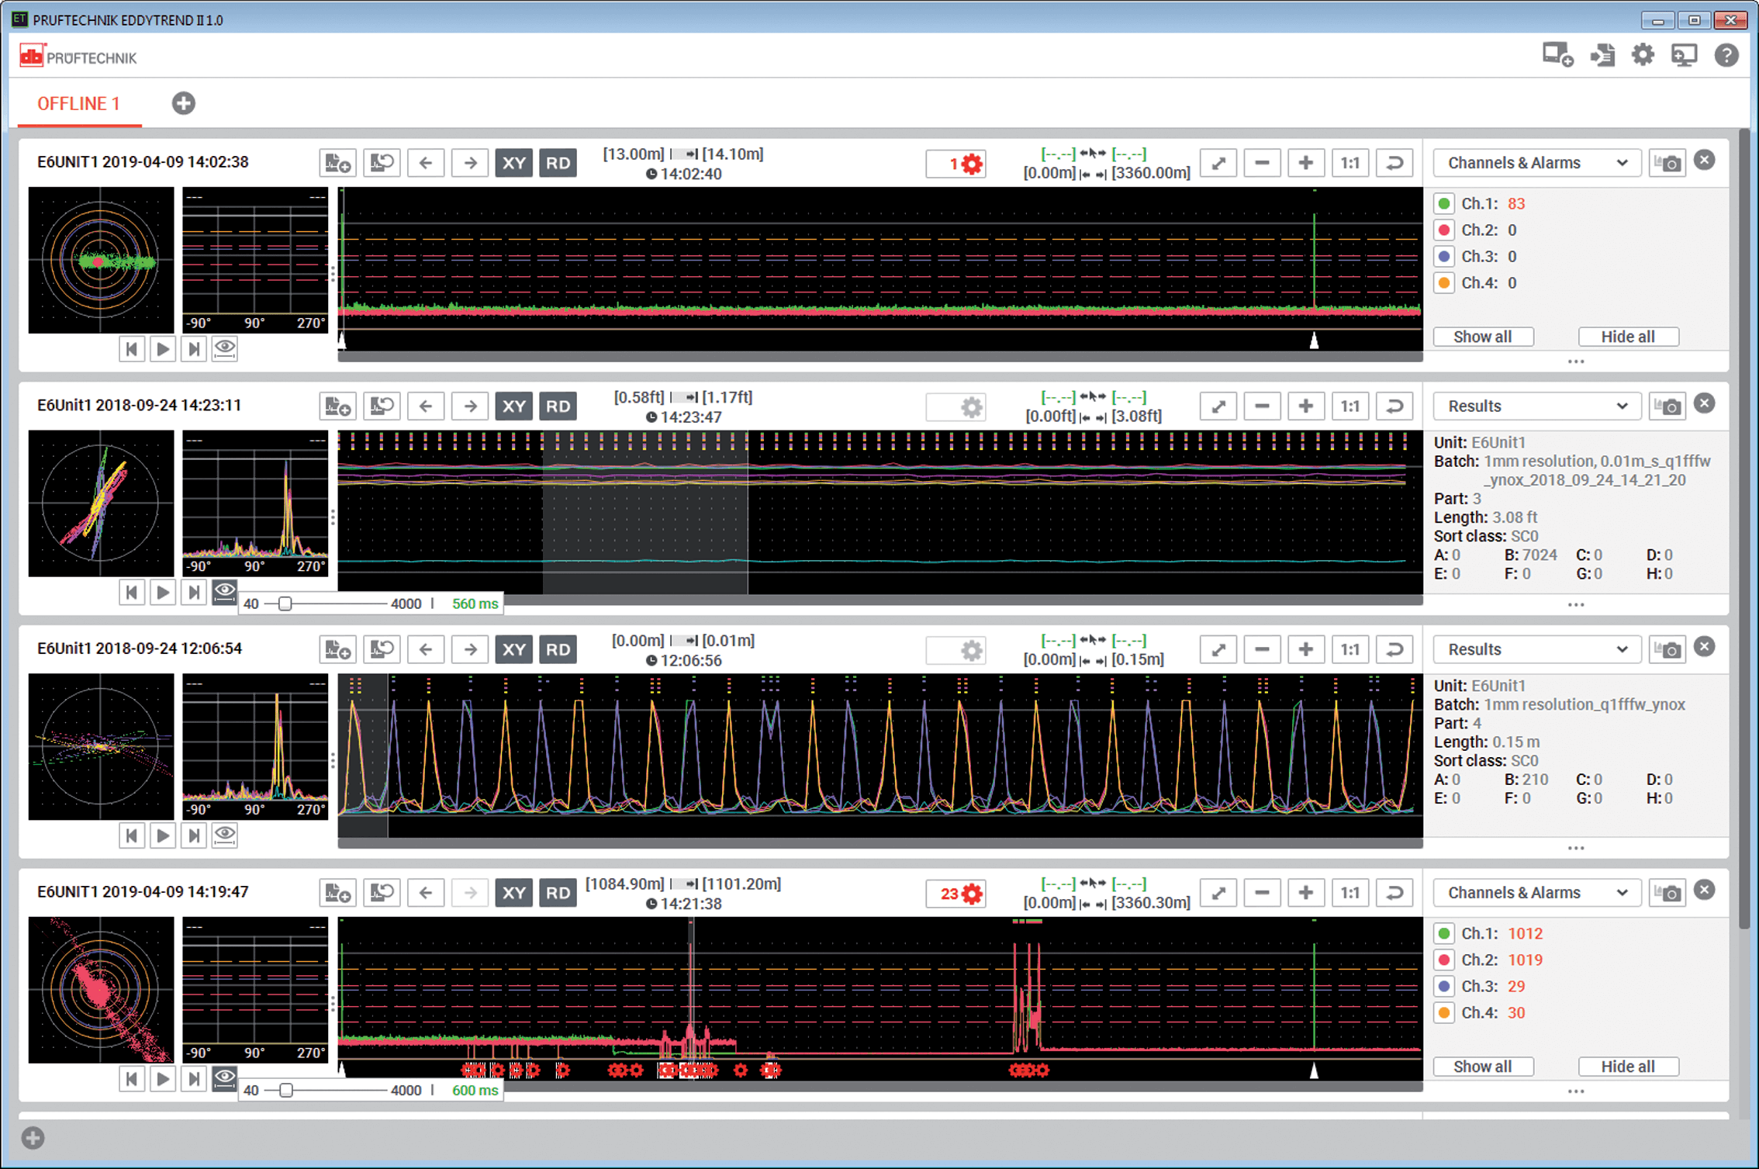Image resolution: width=1759 pixels, height=1169 pixels.
Task: Undo zoom in 14:02:38 row
Action: click(x=1394, y=163)
